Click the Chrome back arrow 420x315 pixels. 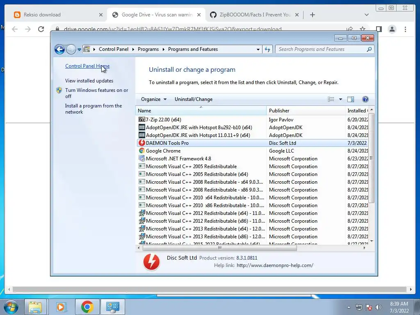pyautogui.click(x=15, y=29)
